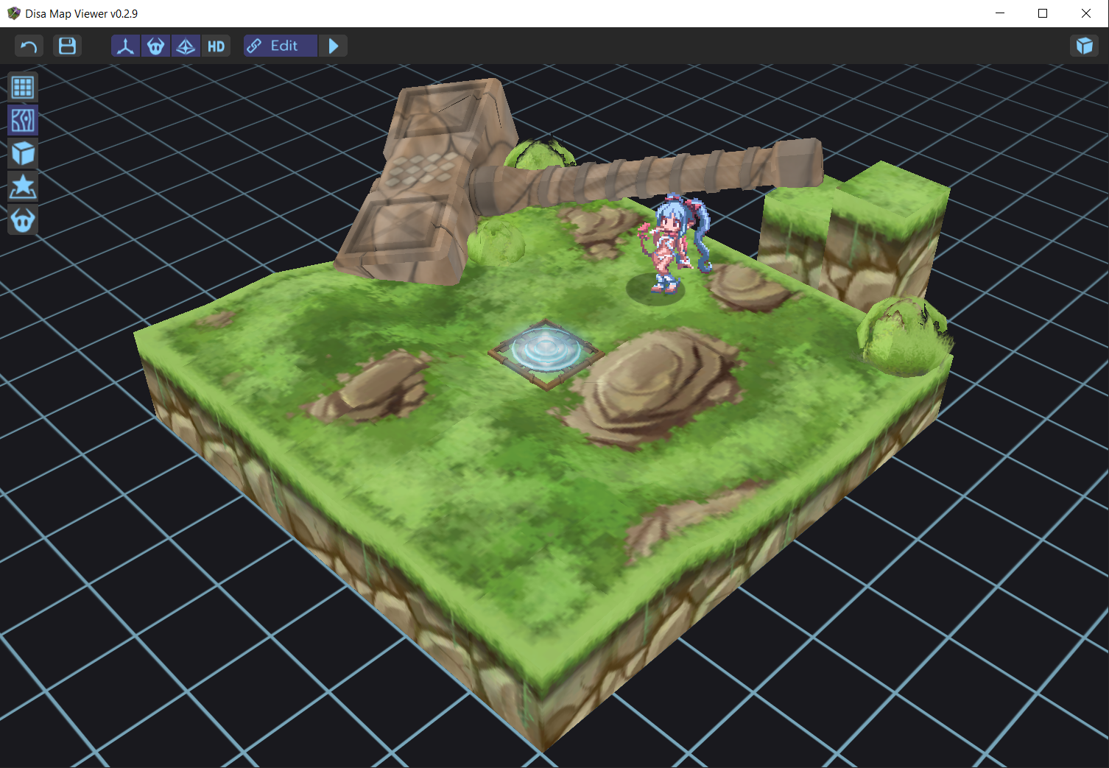Maximize the Disa Map Viewer window
Image resolution: width=1109 pixels, height=768 pixels.
(x=1043, y=13)
